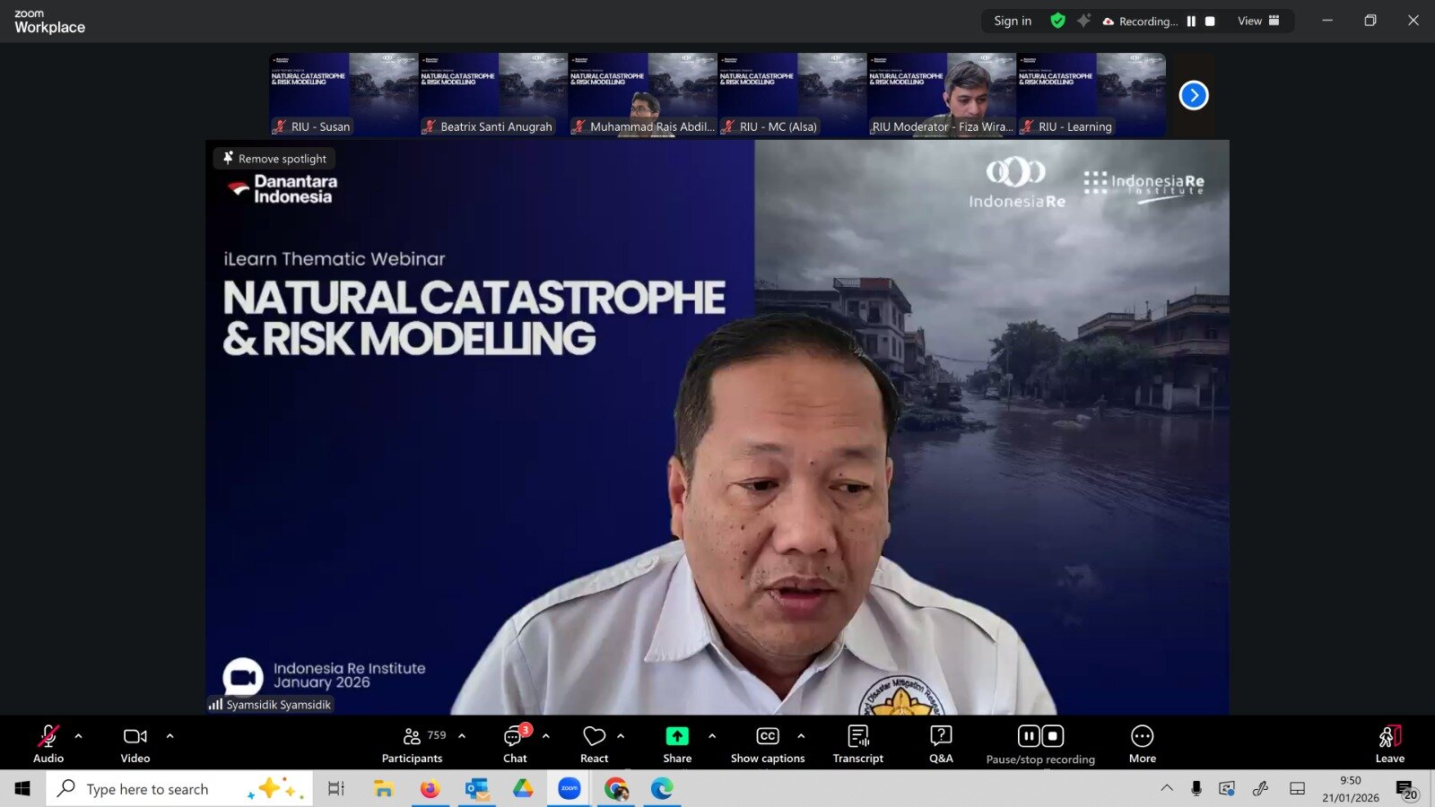Click the green Share screen icon

click(677, 736)
